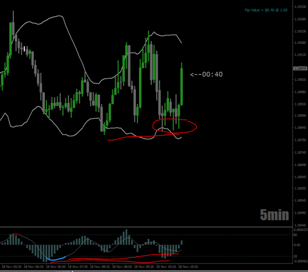The width and height of the screenshot is (308, 272).
Task: Click the indicator scale minimum -0.000462
Action: tap(300, 261)
